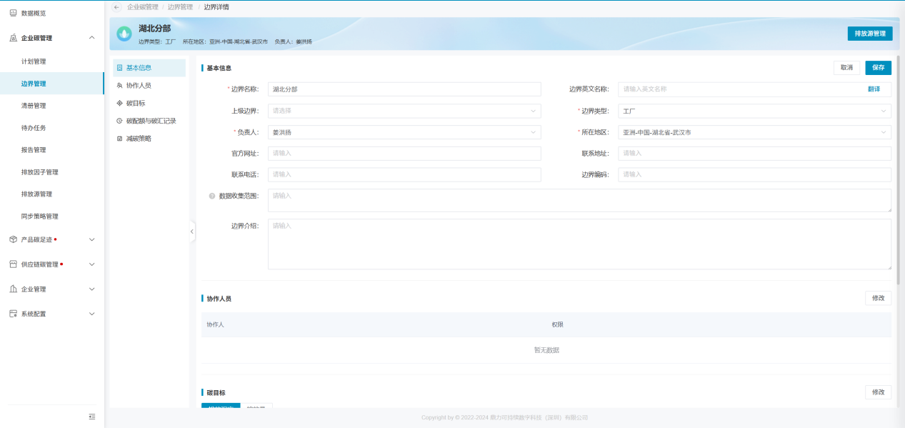
Task: Click the 保存 button
Action: pyautogui.click(x=878, y=68)
